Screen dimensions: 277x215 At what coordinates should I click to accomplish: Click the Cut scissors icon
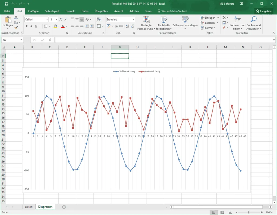[16, 18]
